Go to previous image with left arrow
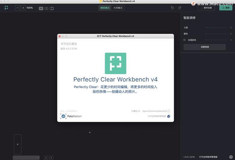The height and width of the screenshot is (160, 235). (46, 157)
